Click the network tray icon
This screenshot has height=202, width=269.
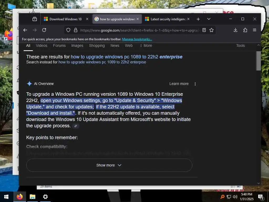coord(229,197)
